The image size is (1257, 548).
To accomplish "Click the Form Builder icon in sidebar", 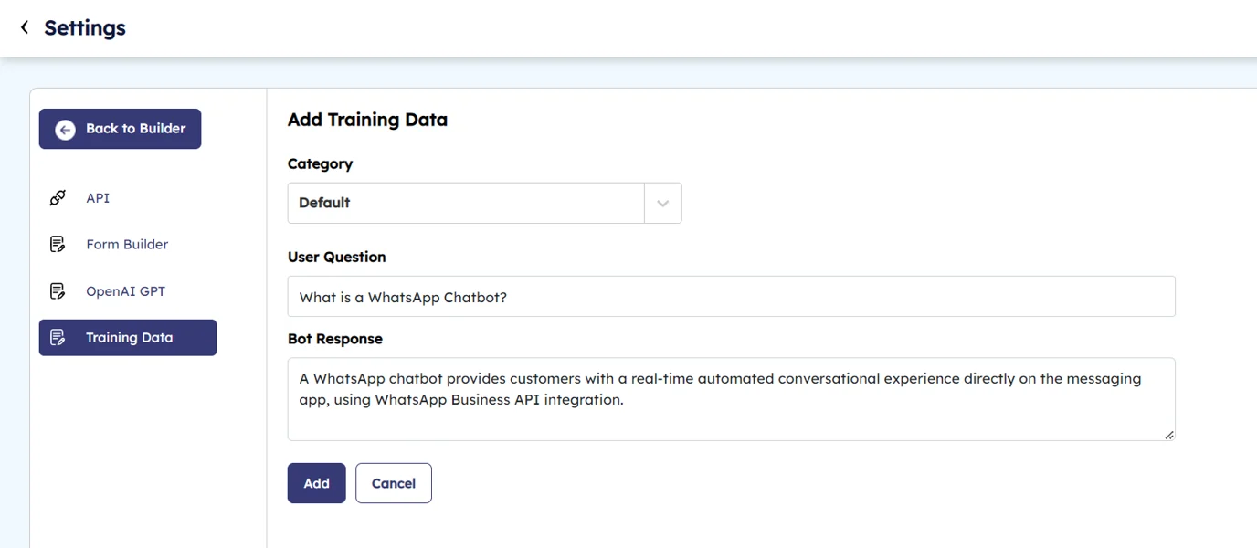I will (58, 245).
